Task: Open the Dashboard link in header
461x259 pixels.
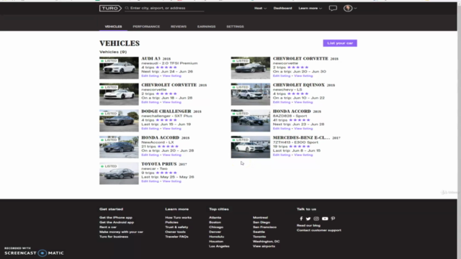Action: click(x=282, y=8)
